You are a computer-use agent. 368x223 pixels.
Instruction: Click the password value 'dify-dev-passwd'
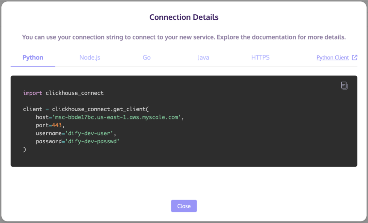point(92,141)
